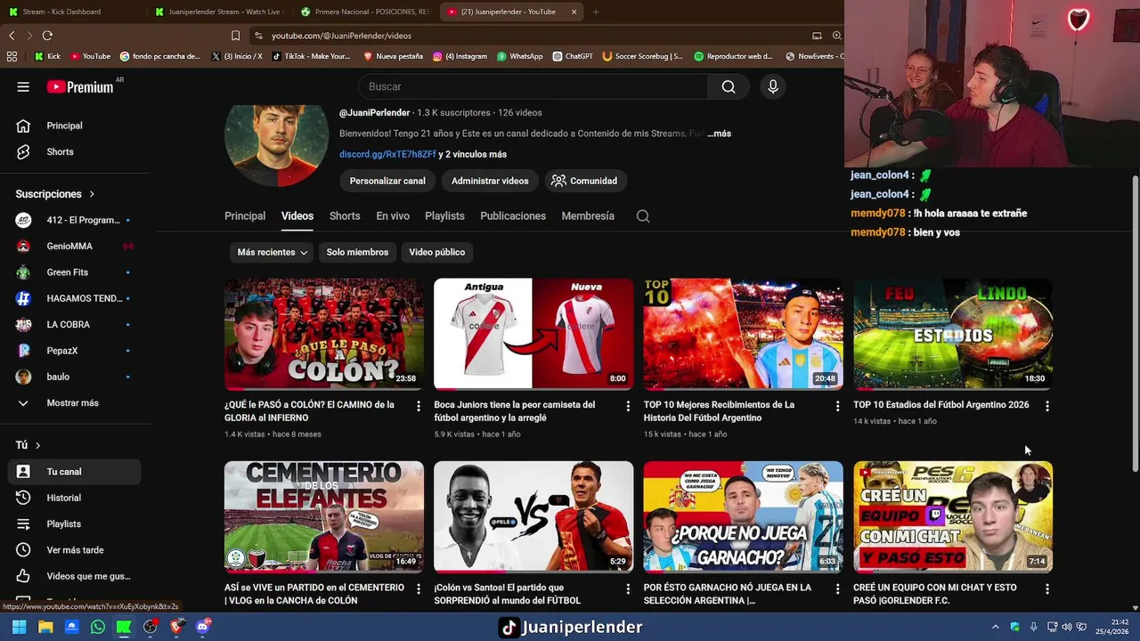Expand channel description with ...más
The height and width of the screenshot is (641, 1140).
tap(719, 134)
